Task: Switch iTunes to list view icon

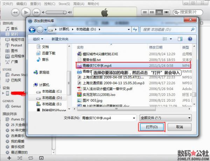Action: click(145, 12)
